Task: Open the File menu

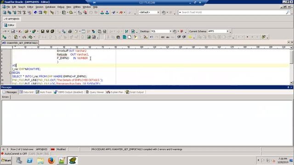Action: tap(8, 7)
